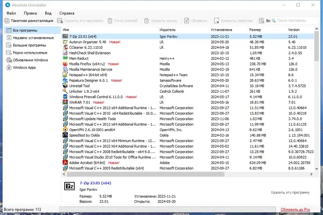Click the Absolute Uninstaller title bar icon
The width and height of the screenshot is (323, 215).
click(8, 5)
